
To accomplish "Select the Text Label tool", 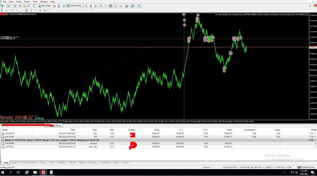I will [x=40, y=10].
